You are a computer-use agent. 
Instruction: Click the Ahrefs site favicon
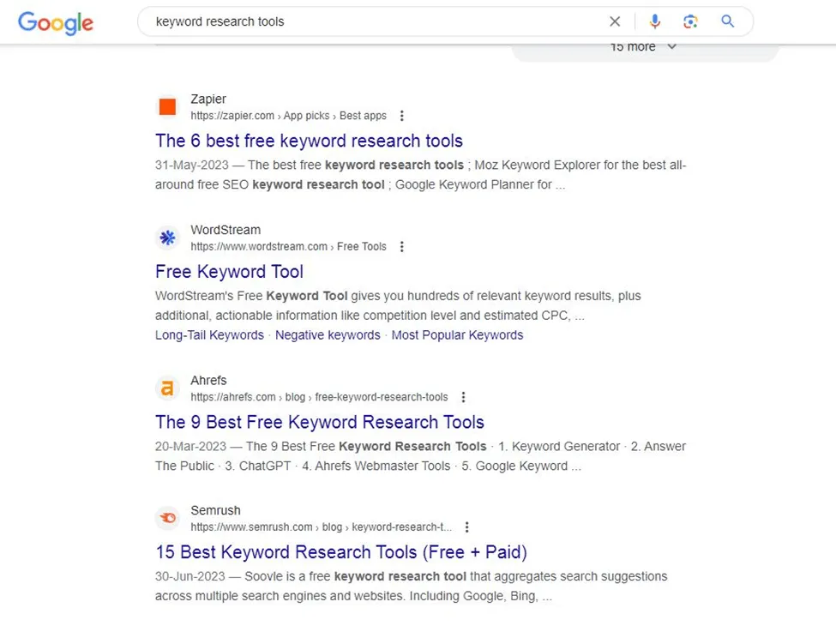click(x=167, y=388)
